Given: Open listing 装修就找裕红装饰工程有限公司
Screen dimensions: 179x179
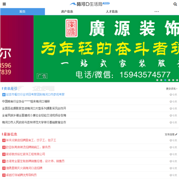Looking at the screenshot, I should point(25,154).
